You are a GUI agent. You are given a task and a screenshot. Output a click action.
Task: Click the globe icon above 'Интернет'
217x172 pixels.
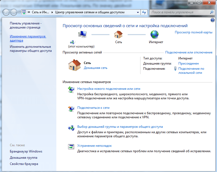pos(154,34)
